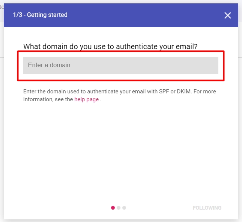The image size is (242, 222).
Task: Jump to the second step dot
Action: click(x=119, y=208)
